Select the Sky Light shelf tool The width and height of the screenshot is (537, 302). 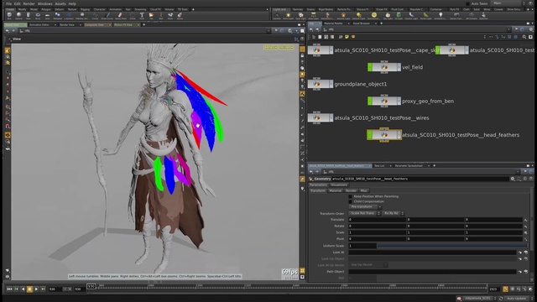coord(388,15)
